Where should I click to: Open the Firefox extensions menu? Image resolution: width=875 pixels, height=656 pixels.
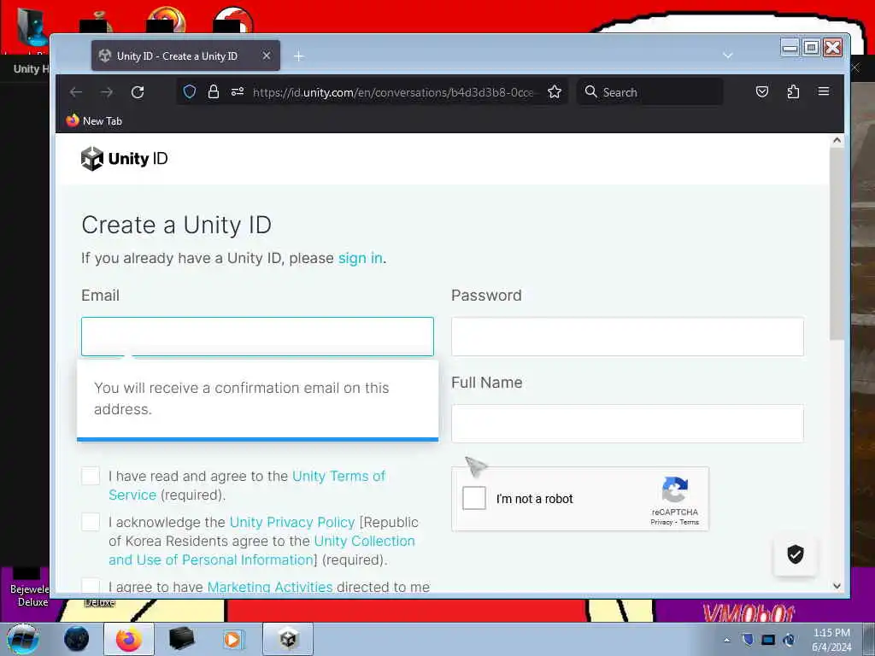point(793,91)
